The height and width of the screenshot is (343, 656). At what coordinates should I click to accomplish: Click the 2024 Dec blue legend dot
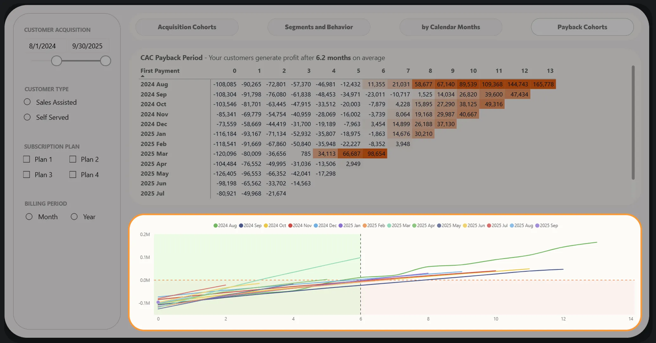(315, 226)
